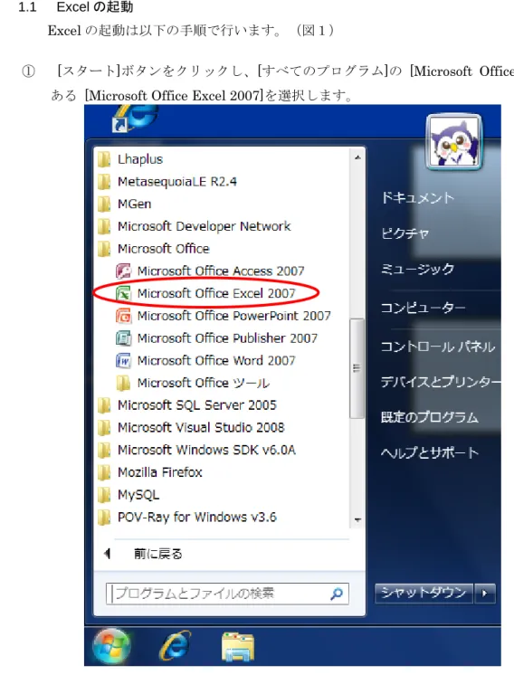Expand Microsoft Windows SDK v6.0A label
This screenshot has height=675, width=514.
(x=206, y=451)
